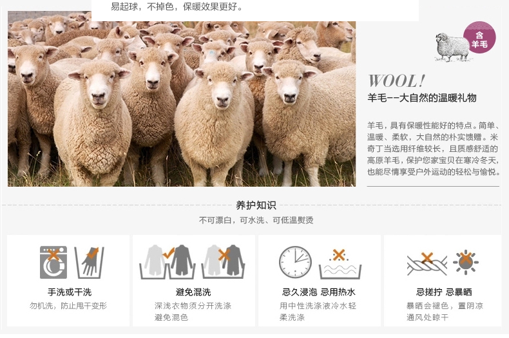Viewport: 509px width, 338px height.
Task: Click the no-wringing twisted rope icon
Action: [x=427, y=263]
